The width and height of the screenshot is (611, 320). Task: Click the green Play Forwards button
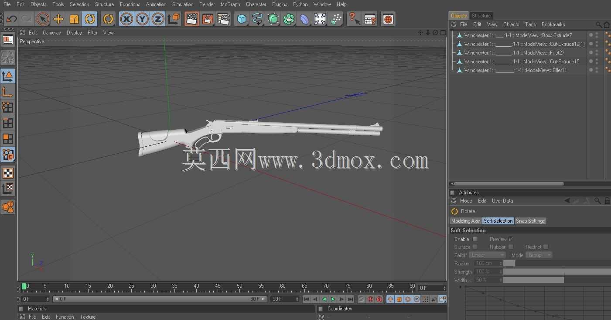click(333, 299)
